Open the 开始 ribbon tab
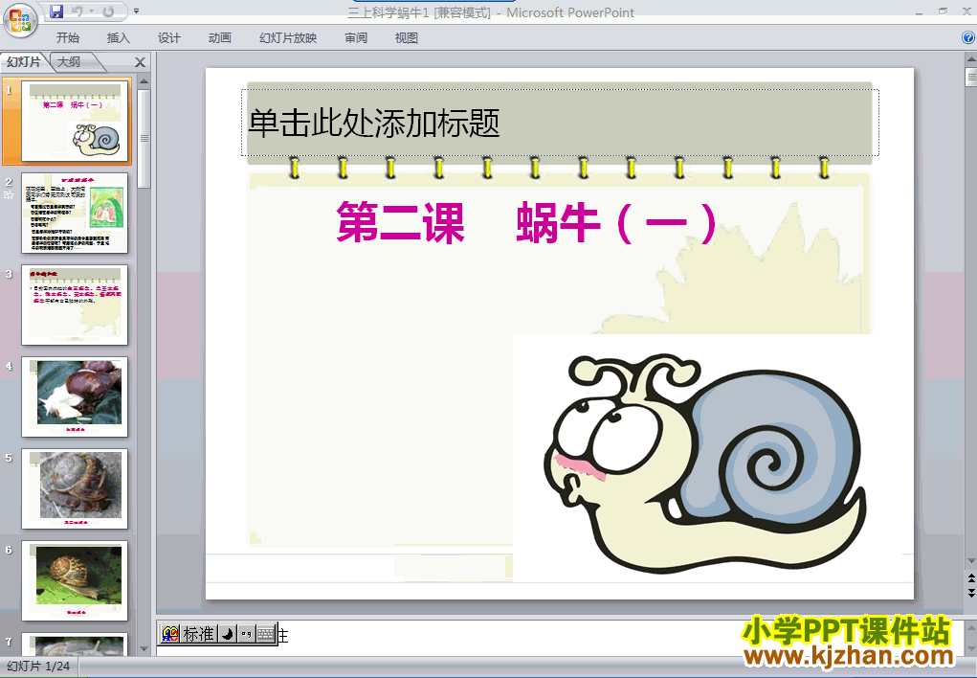Image resolution: width=977 pixels, height=678 pixels. point(67,38)
